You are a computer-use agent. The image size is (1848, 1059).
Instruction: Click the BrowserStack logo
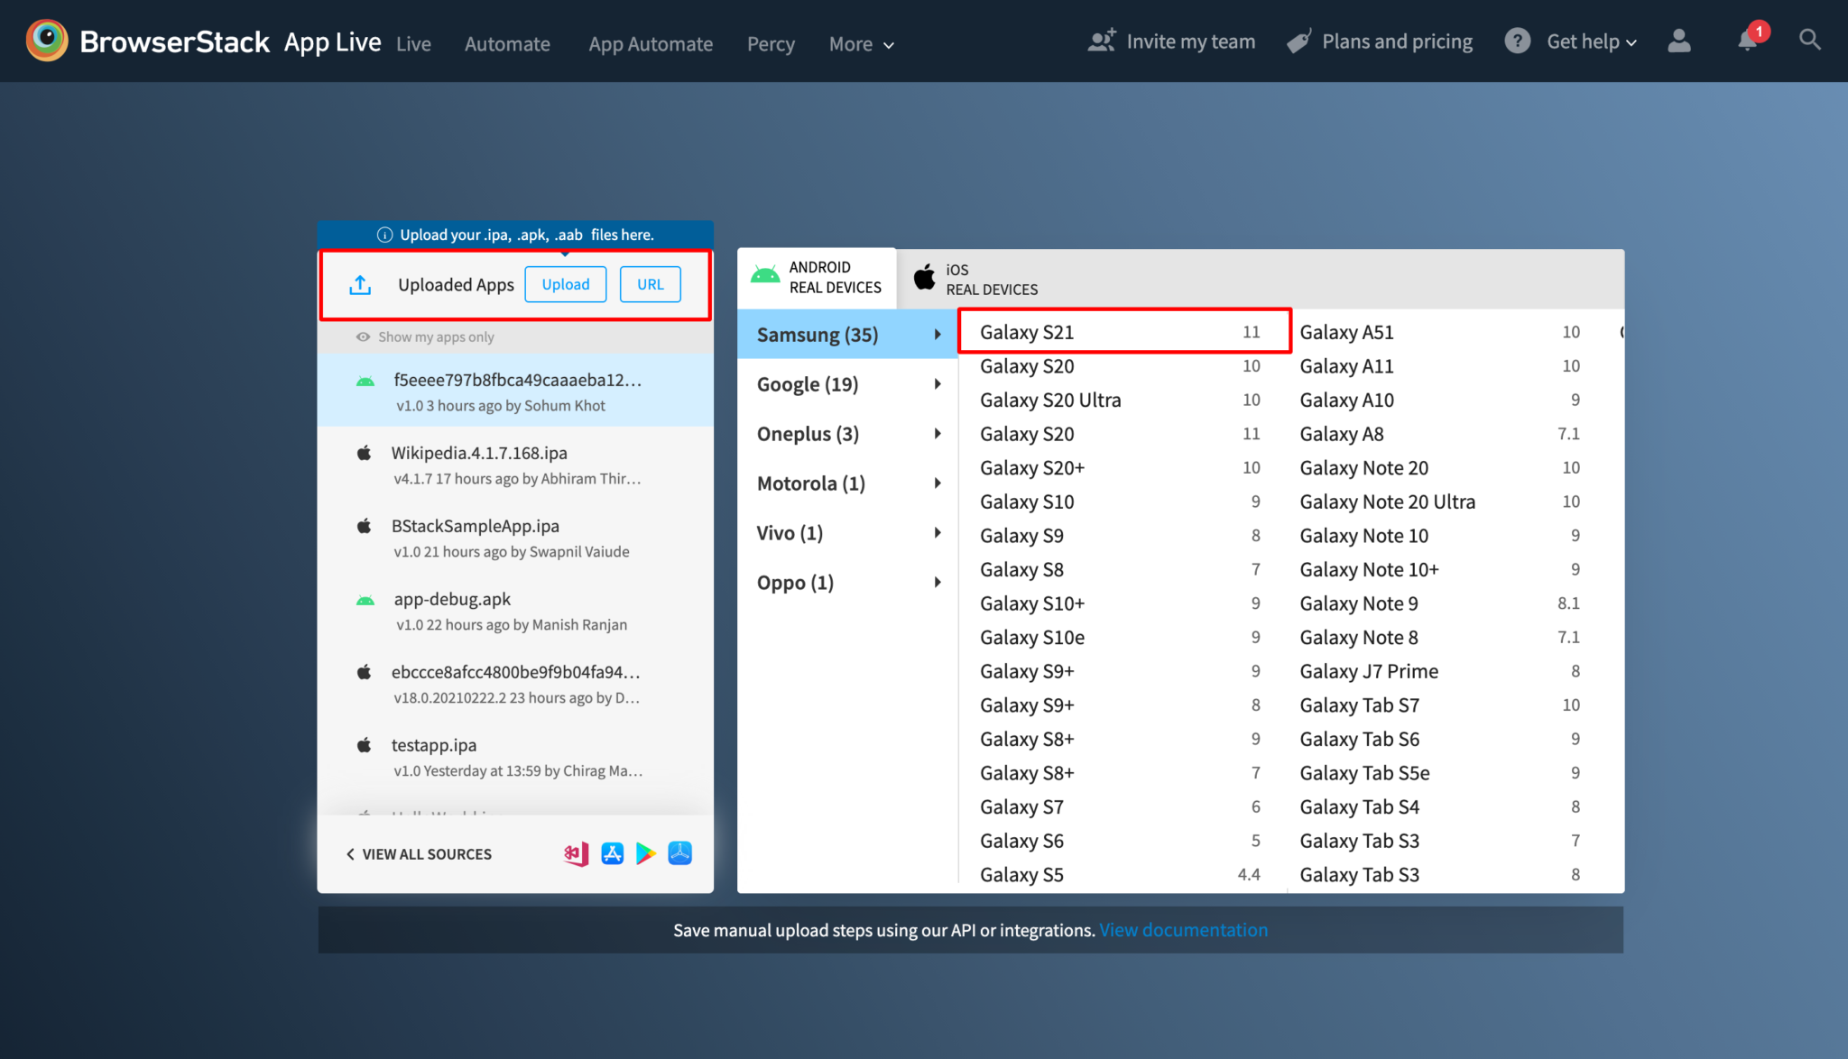point(47,41)
